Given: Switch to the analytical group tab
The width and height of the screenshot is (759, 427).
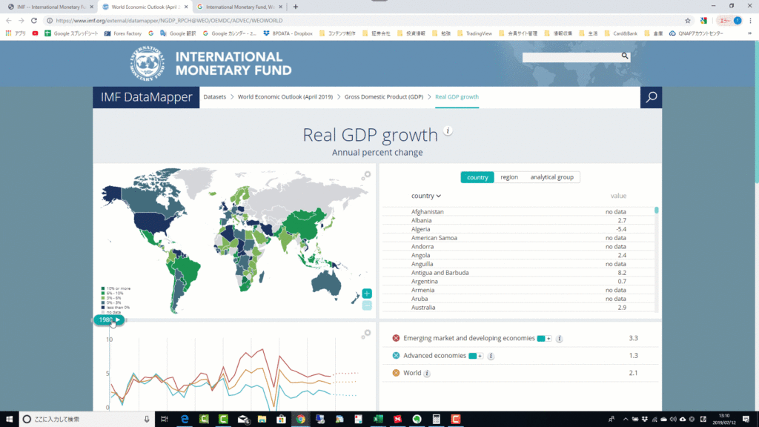Looking at the screenshot, I should click(x=551, y=177).
